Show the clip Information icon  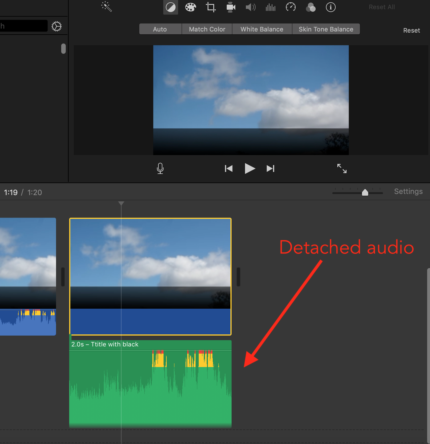[x=331, y=7]
